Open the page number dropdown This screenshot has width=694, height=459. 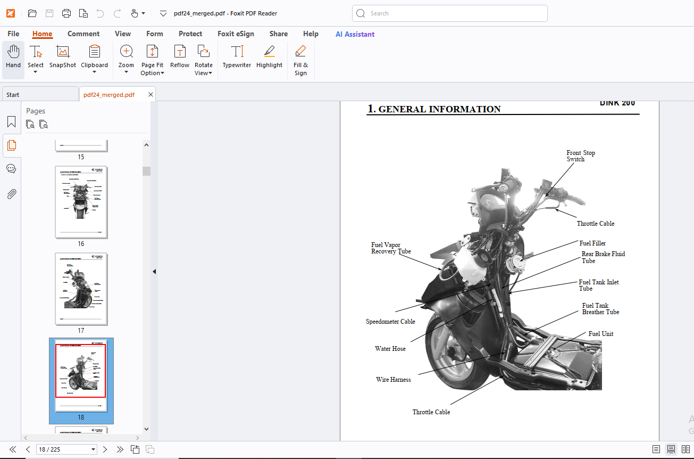[x=94, y=449]
